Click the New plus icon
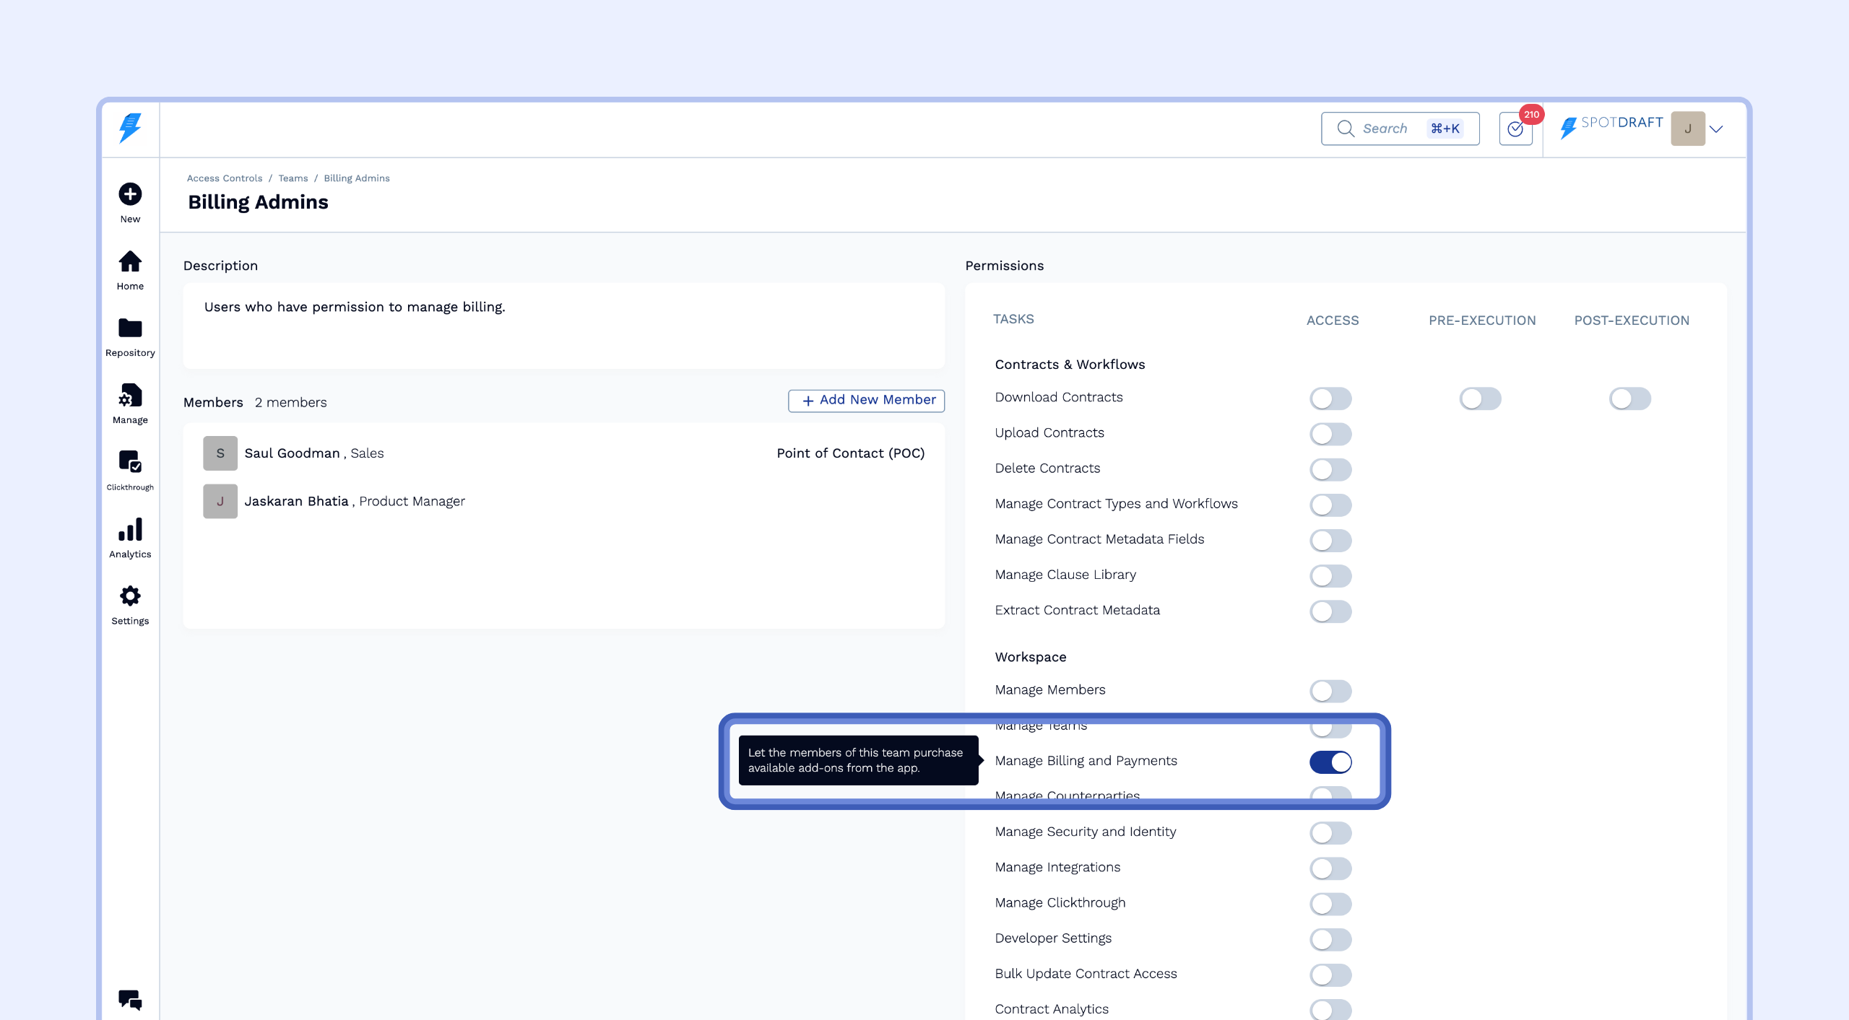The image size is (1849, 1020). [130, 194]
